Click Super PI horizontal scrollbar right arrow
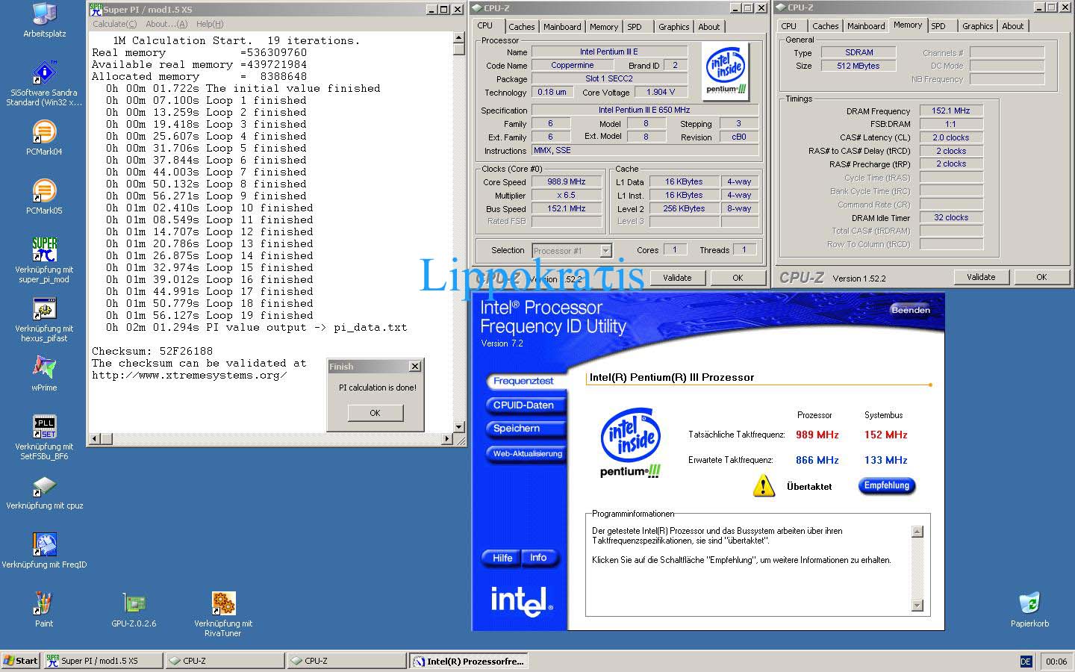The image size is (1075, 672). (447, 438)
